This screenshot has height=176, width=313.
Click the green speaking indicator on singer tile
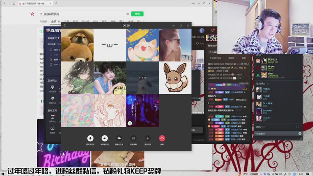pyautogui.click(x=130, y=123)
